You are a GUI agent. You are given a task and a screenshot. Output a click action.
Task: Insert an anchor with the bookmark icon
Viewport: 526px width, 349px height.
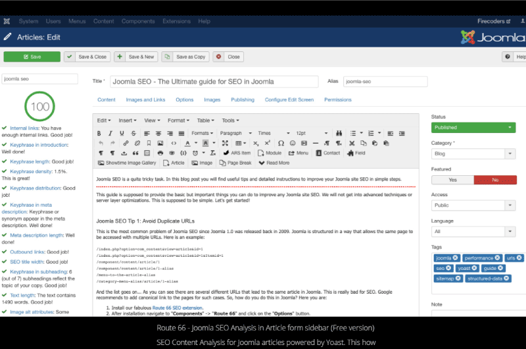(x=149, y=143)
